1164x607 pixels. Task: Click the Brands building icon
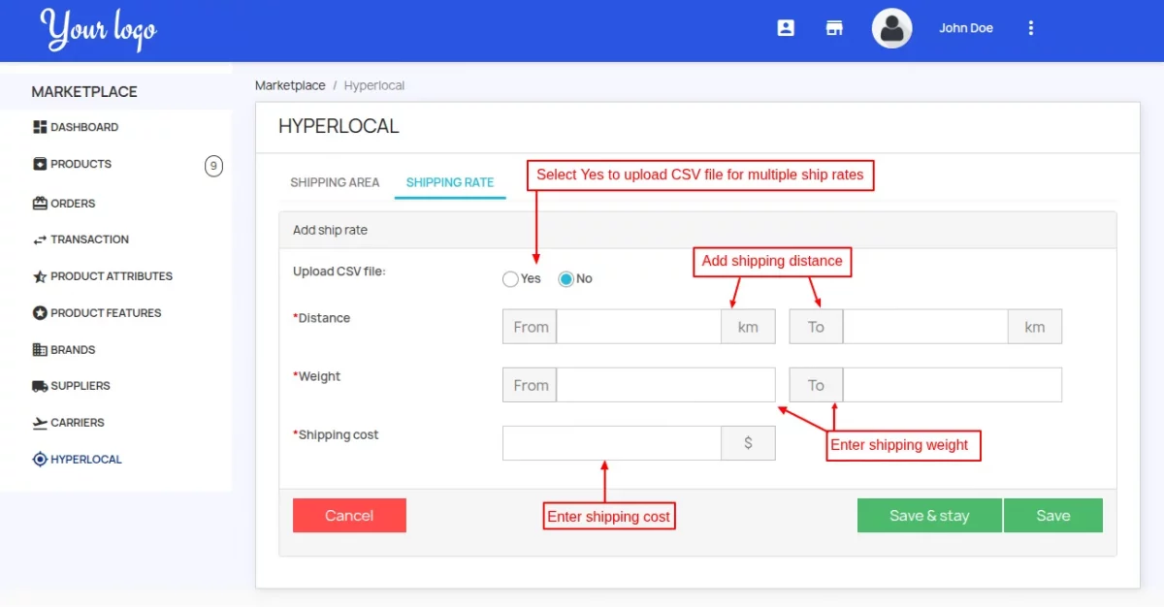coord(40,350)
